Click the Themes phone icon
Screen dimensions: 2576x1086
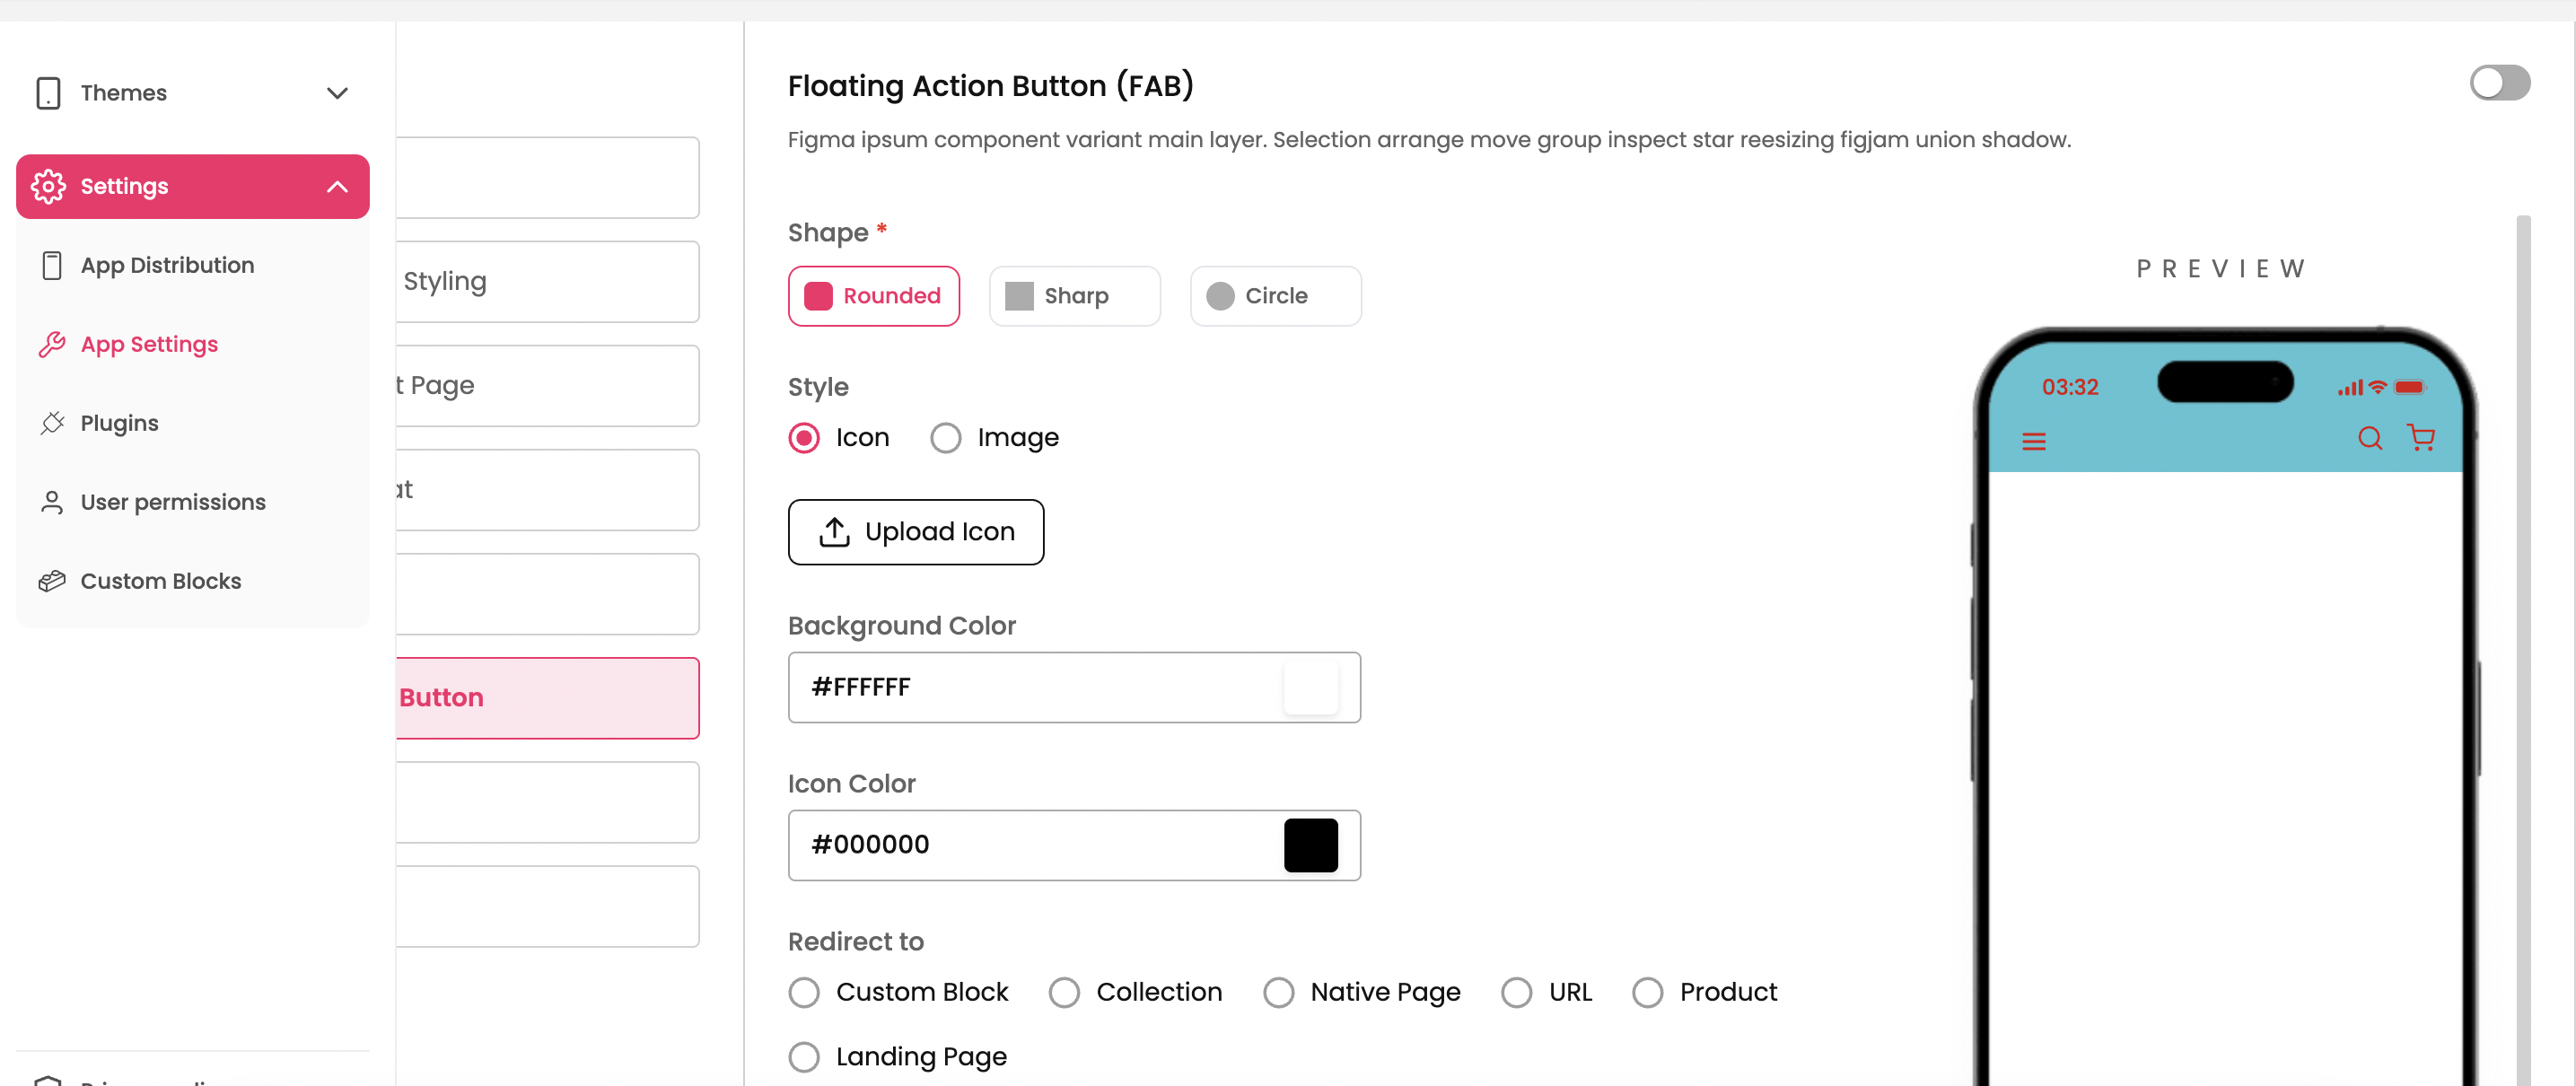[48, 93]
